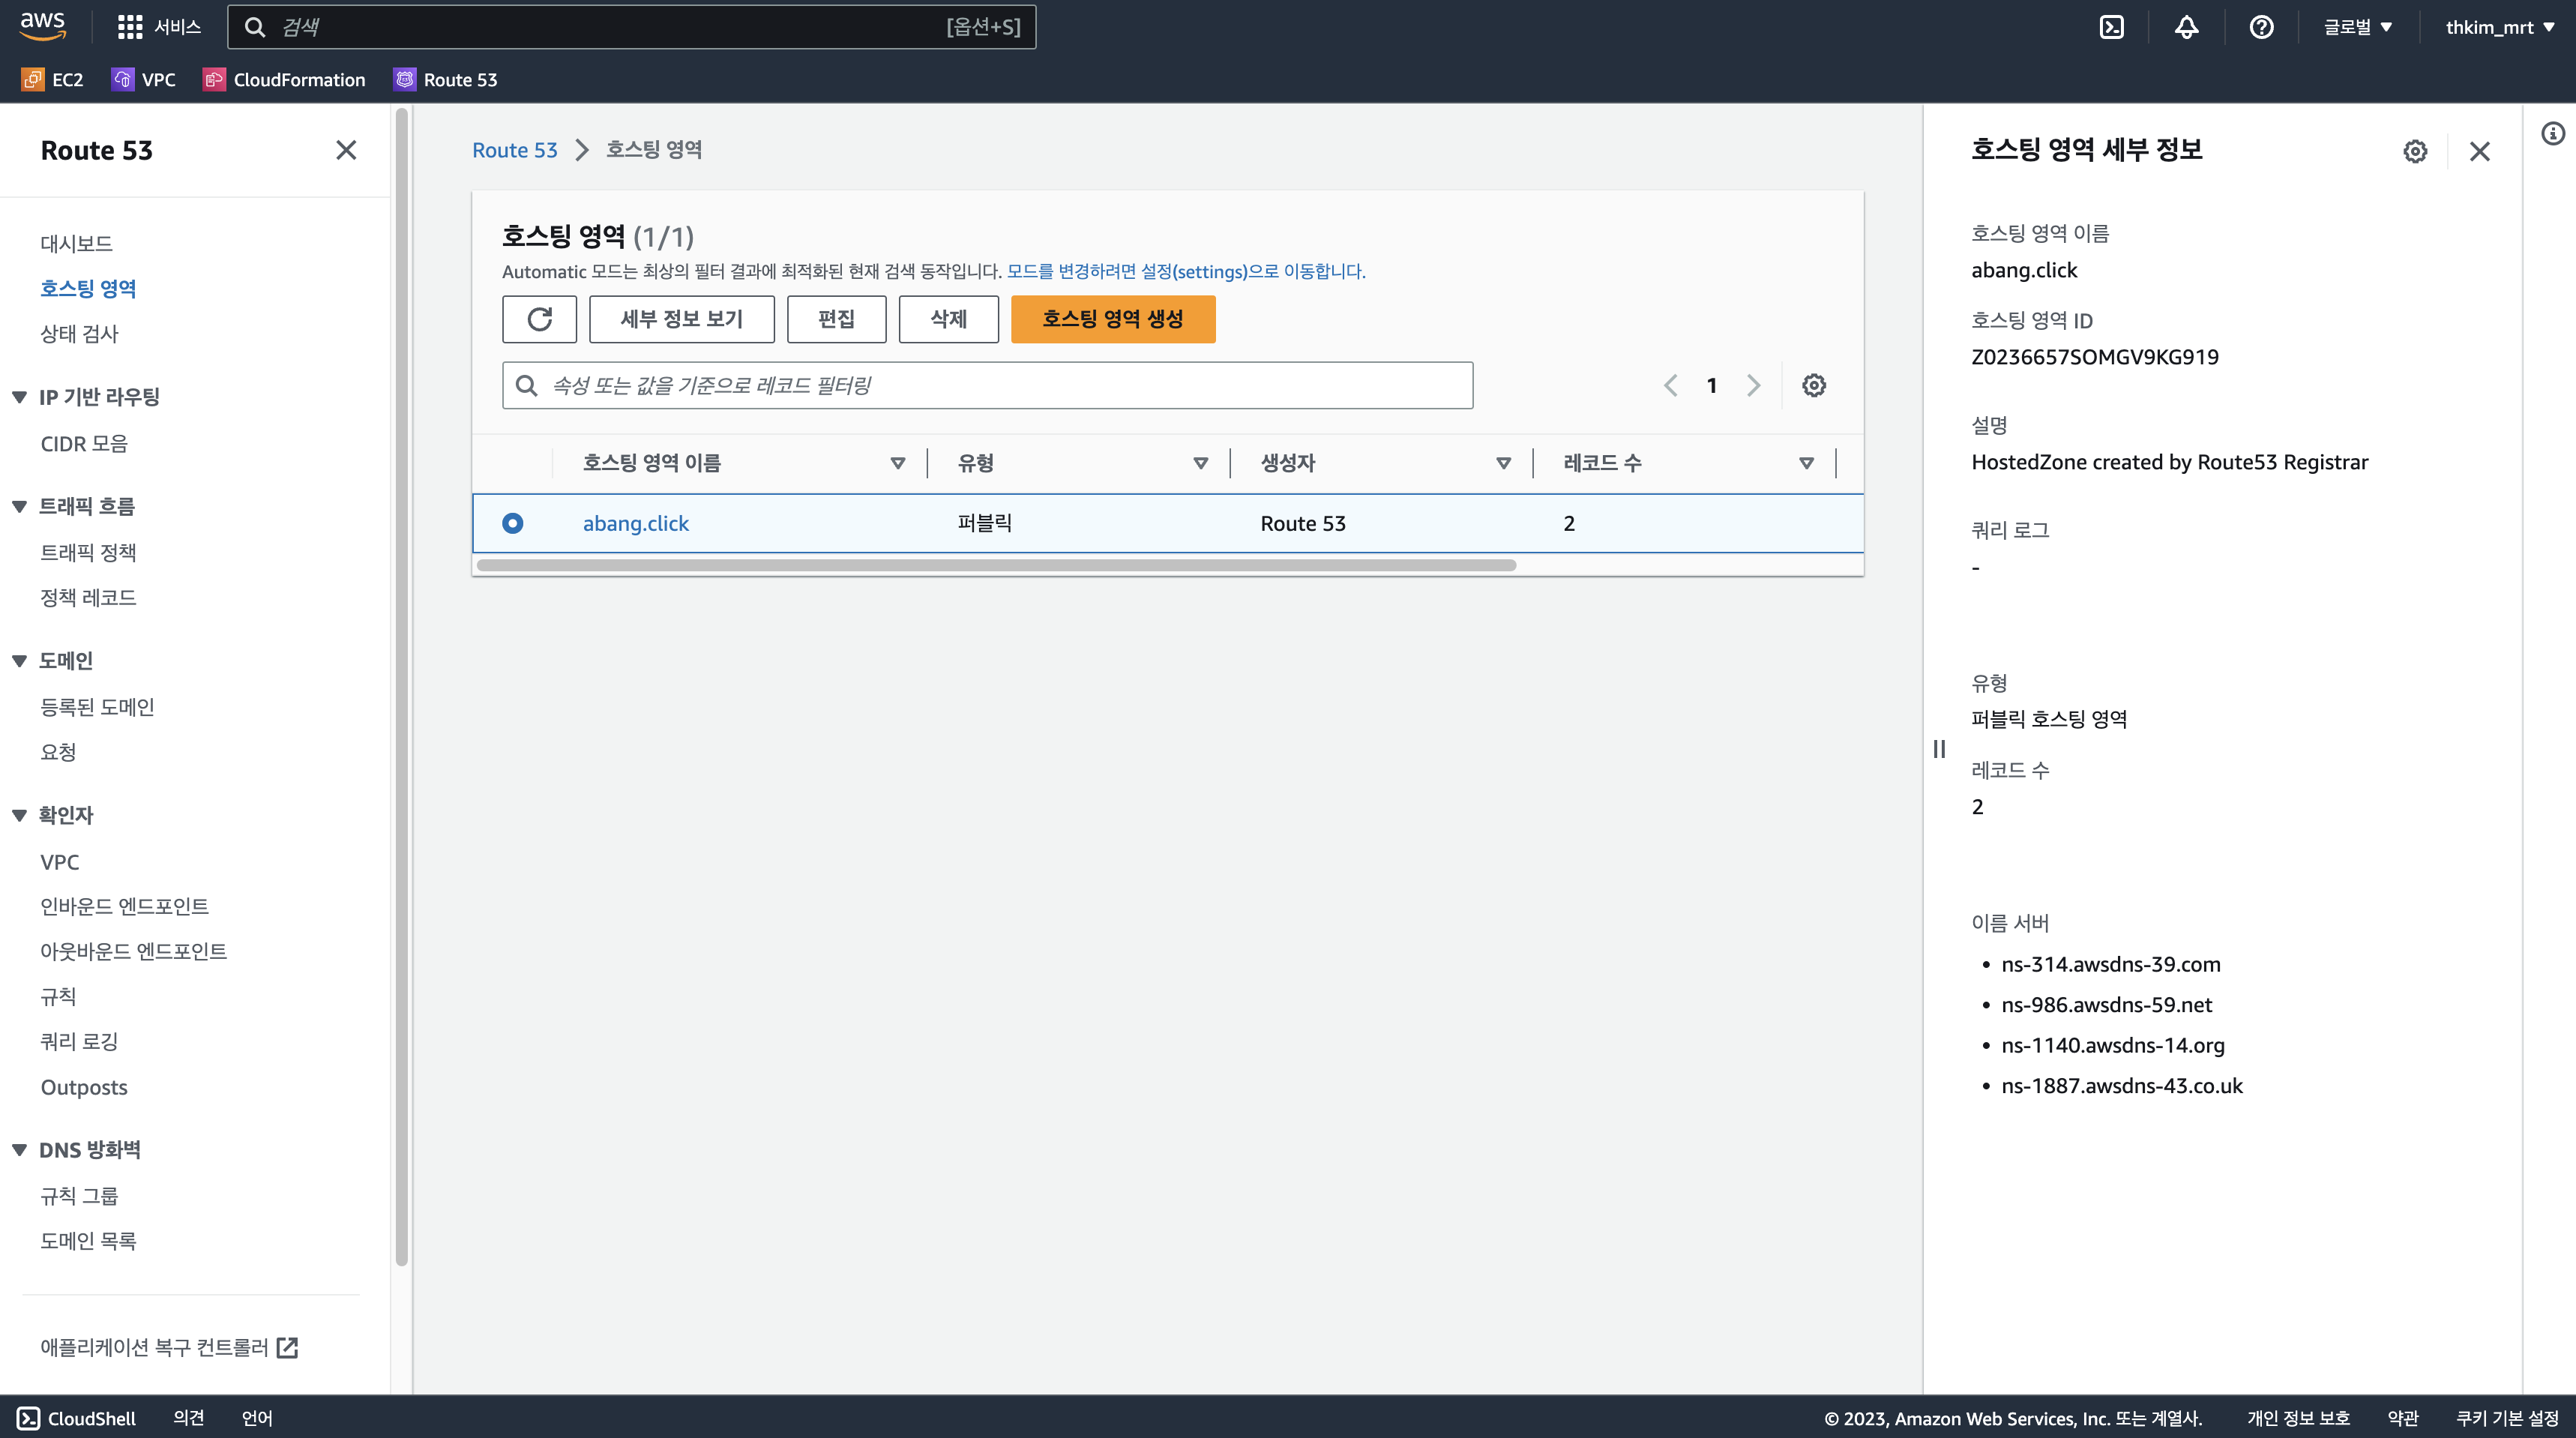Collapse the DNS 방화벽 sidebar section

(19, 1150)
